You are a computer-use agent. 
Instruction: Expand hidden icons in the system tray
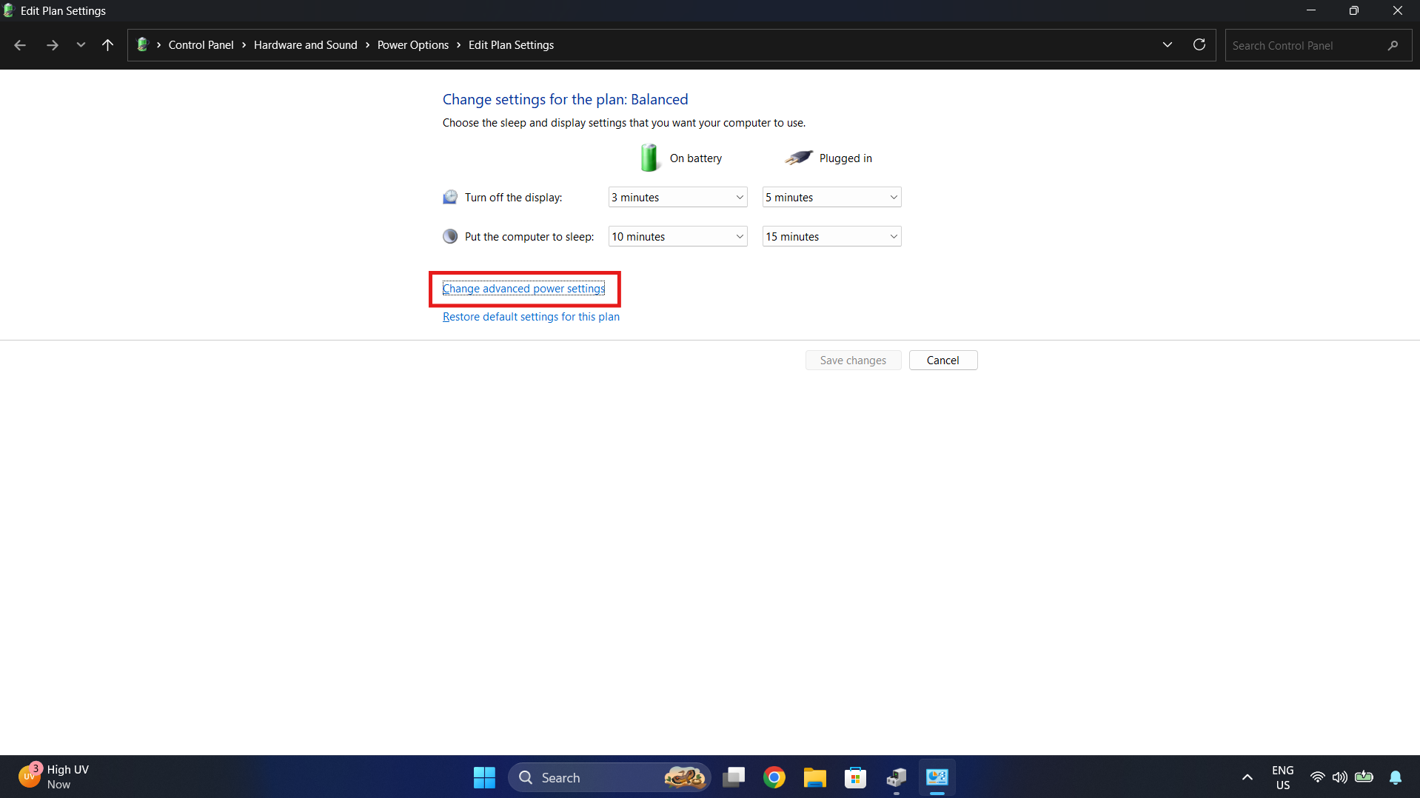(x=1247, y=777)
